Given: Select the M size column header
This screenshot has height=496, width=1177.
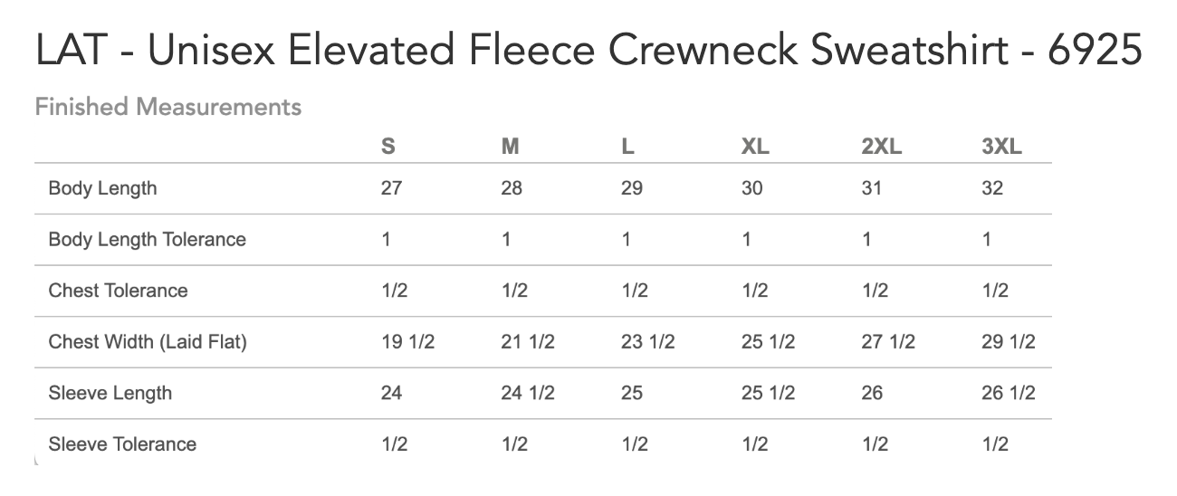Looking at the screenshot, I should coord(510,147).
